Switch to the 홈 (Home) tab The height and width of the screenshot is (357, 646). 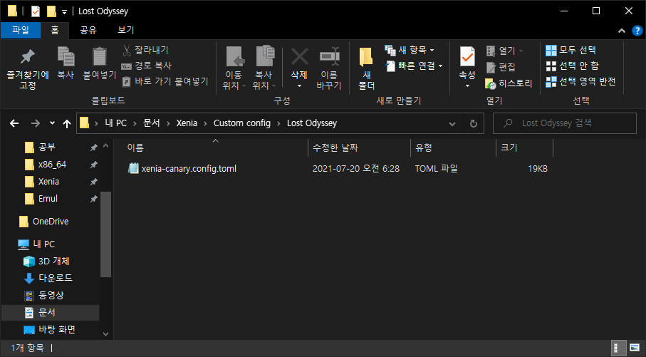(x=55, y=30)
